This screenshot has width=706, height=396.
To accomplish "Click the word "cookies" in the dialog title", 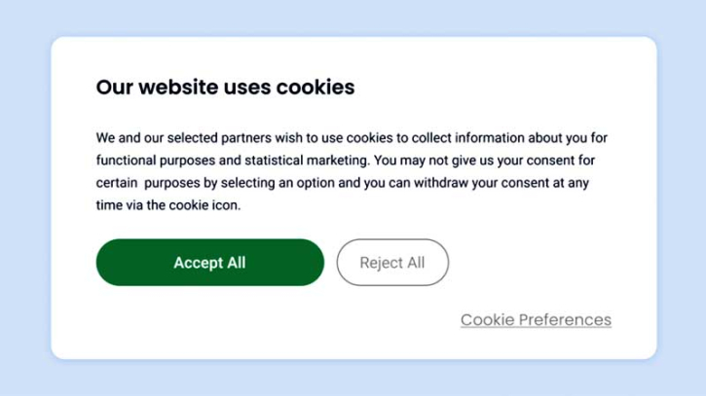I will tap(316, 88).
